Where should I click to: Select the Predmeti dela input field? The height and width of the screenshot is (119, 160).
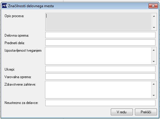(x=100, y=43)
